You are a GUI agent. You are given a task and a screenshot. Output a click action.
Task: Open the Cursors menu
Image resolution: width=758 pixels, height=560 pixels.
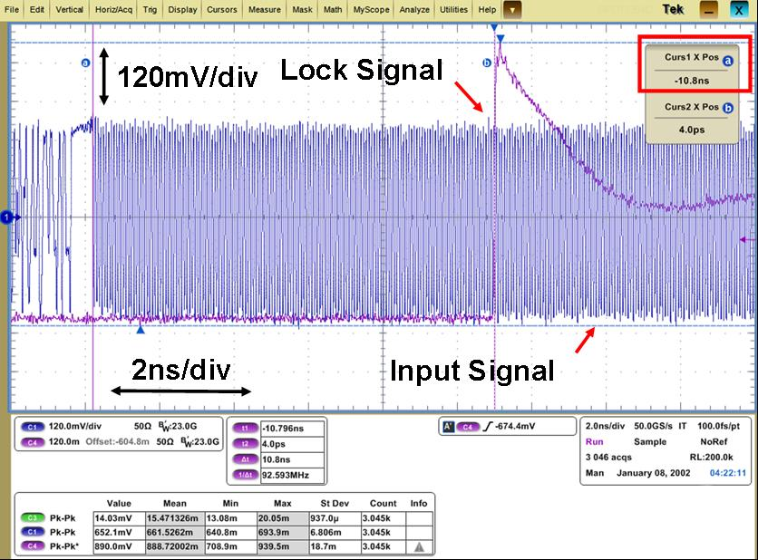[x=222, y=10]
